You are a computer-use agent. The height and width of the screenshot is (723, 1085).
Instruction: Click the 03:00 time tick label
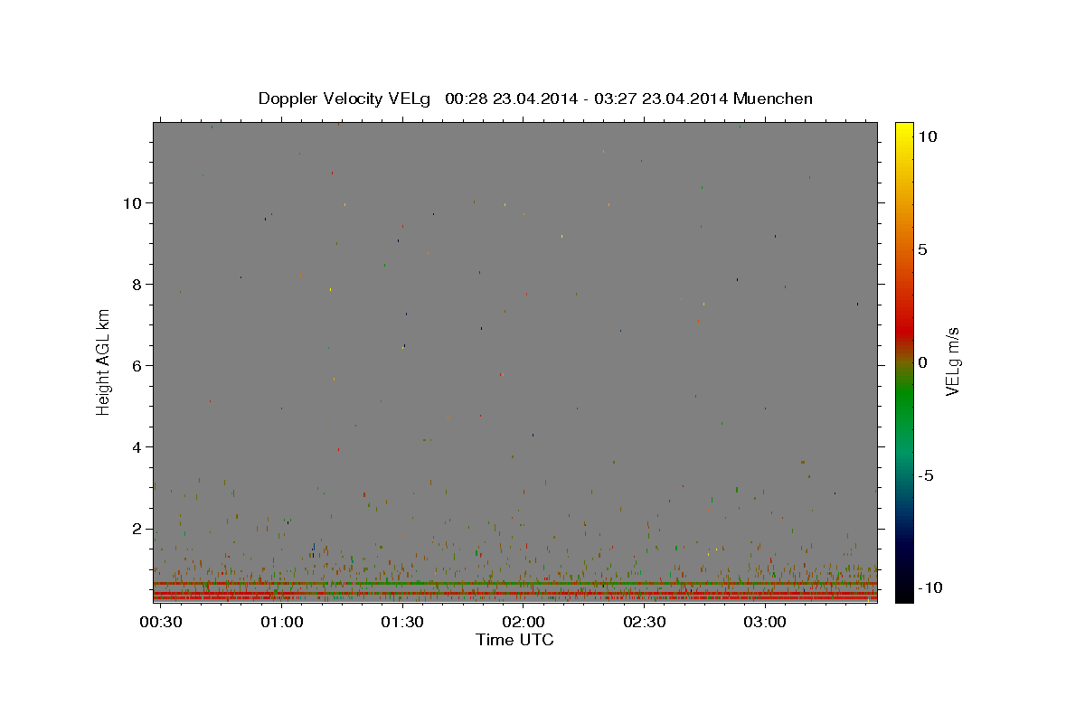tap(765, 622)
